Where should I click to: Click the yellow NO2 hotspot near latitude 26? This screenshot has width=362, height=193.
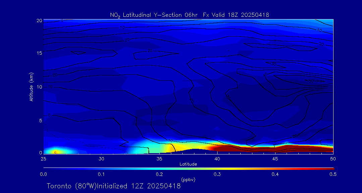point(55,152)
